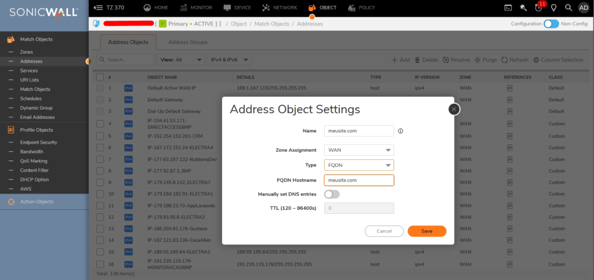
Task: Click the FQDN Hostname field
Action: tap(359, 180)
